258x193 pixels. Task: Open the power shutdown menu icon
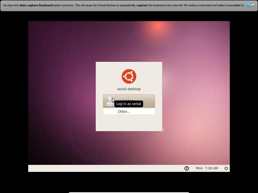click(226, 168)
